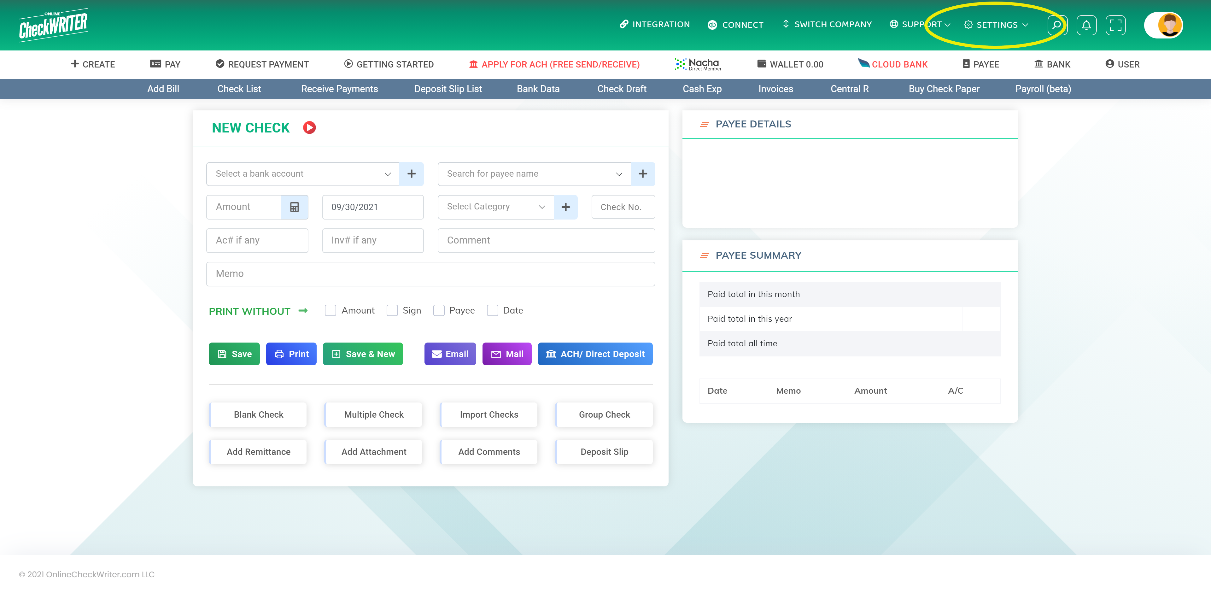The width and height of the screenshot is (1211, 593).
Task: Go to Invoices tab
Action: tap(776, 89)
